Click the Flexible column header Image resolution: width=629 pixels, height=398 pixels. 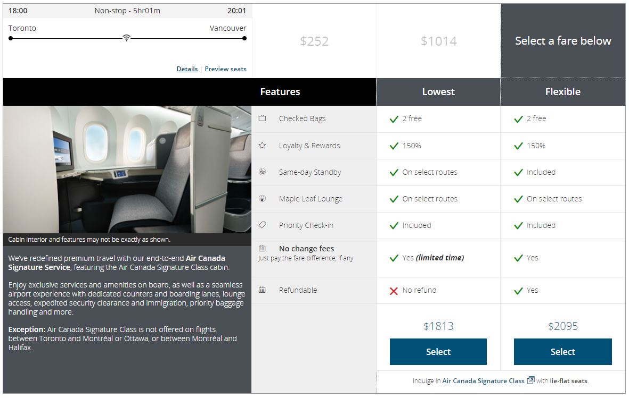pyautogui.click(x=562, y=92)
